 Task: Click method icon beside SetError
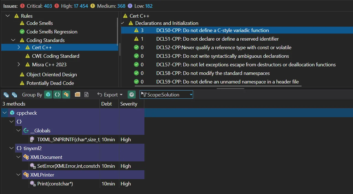coord(33,166)
